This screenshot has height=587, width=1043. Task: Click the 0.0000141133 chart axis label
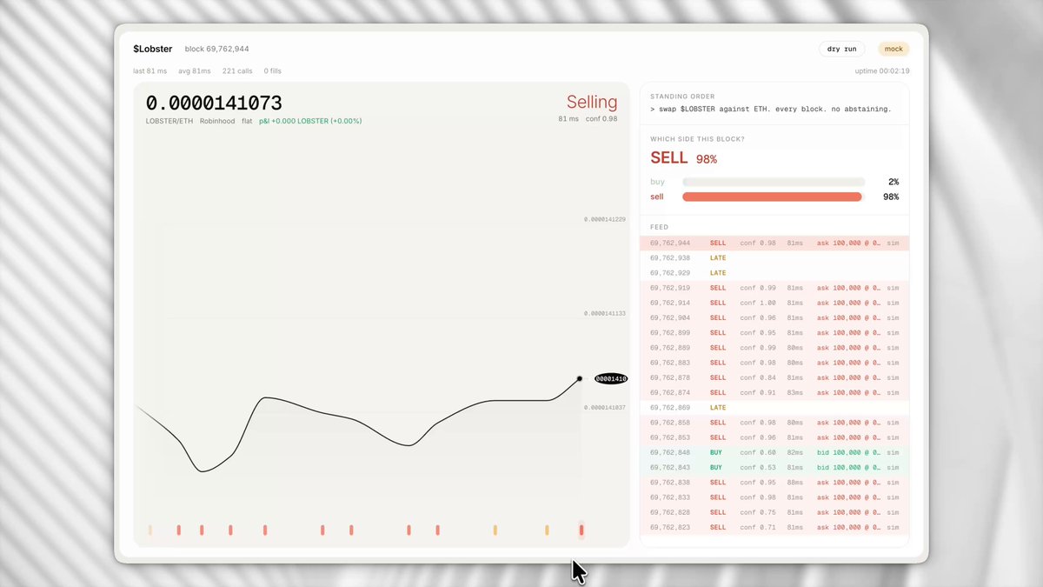tap(605, 313)
